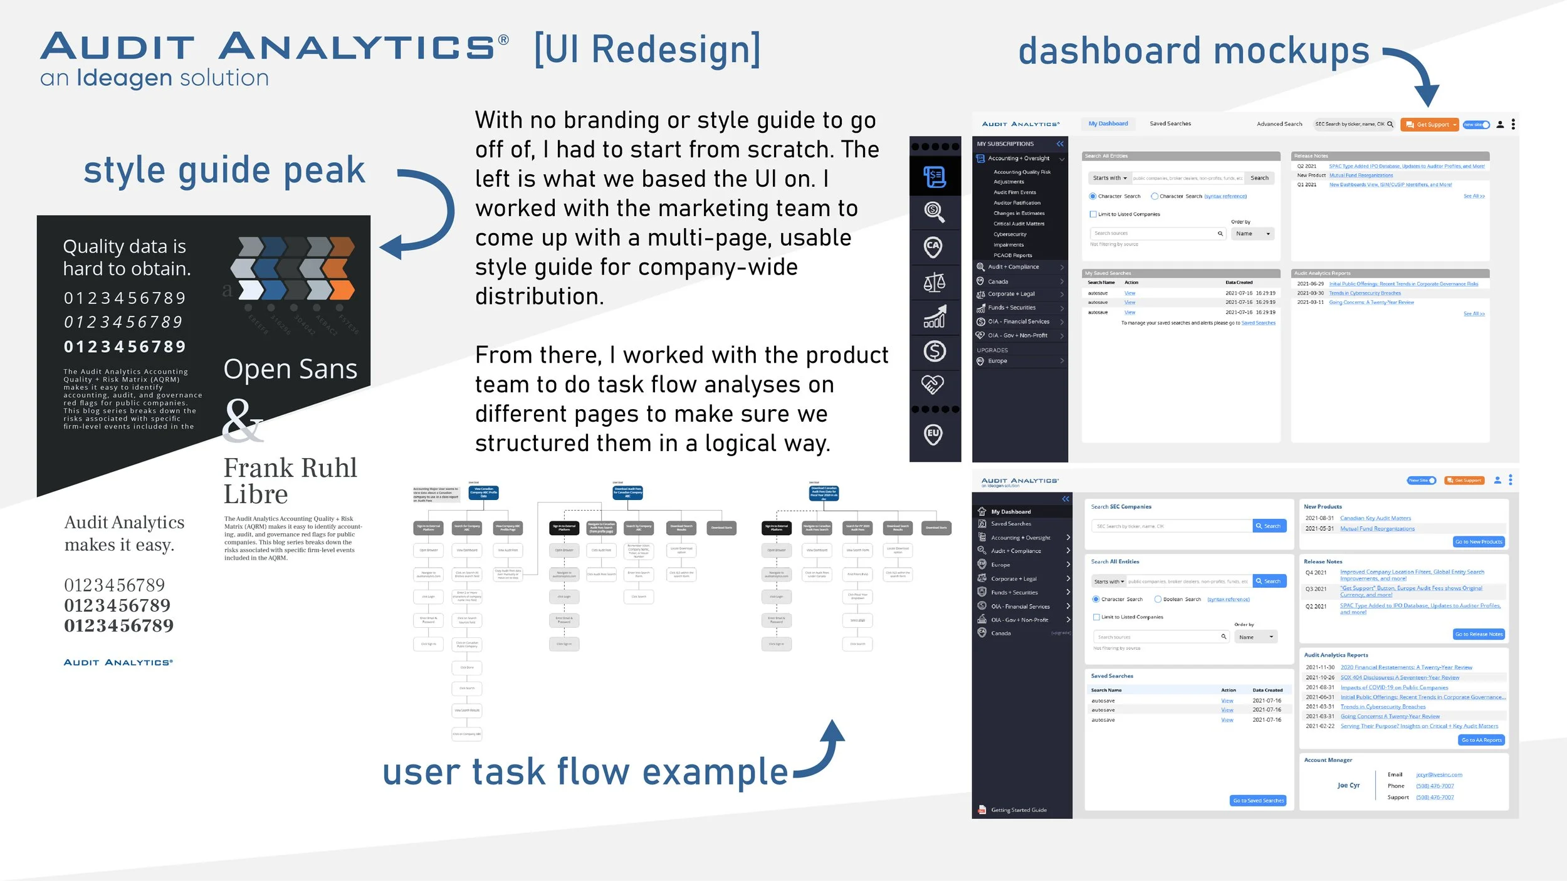Select My Dashboard in the lower mockup sidebar
Viewport: 1567px width, 881px height.
coord(1022,511)
